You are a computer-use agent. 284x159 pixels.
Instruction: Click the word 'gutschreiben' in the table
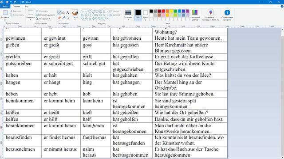(x=19, y=64)
